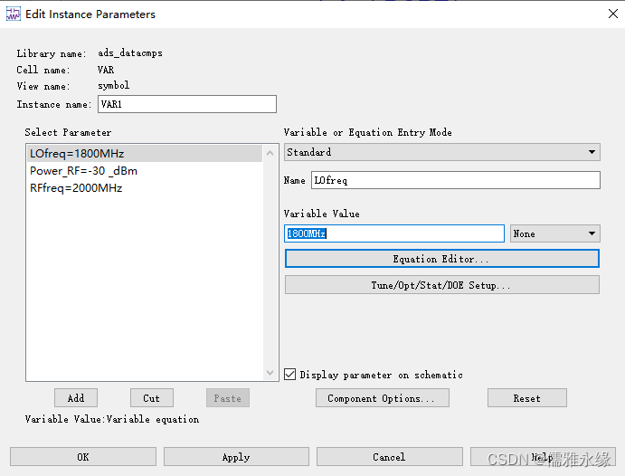Open the None unit dropdown
The height and width of the screenshot is (476, 625).
pos(554,233)
